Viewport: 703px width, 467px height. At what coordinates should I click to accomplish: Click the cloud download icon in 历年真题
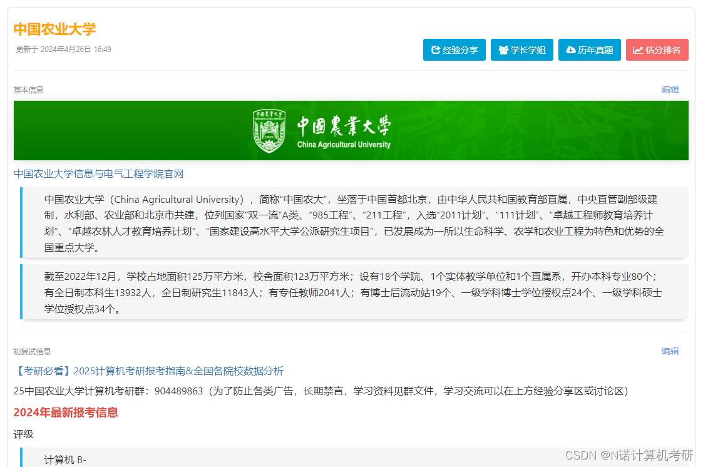[x=571, y=49]
